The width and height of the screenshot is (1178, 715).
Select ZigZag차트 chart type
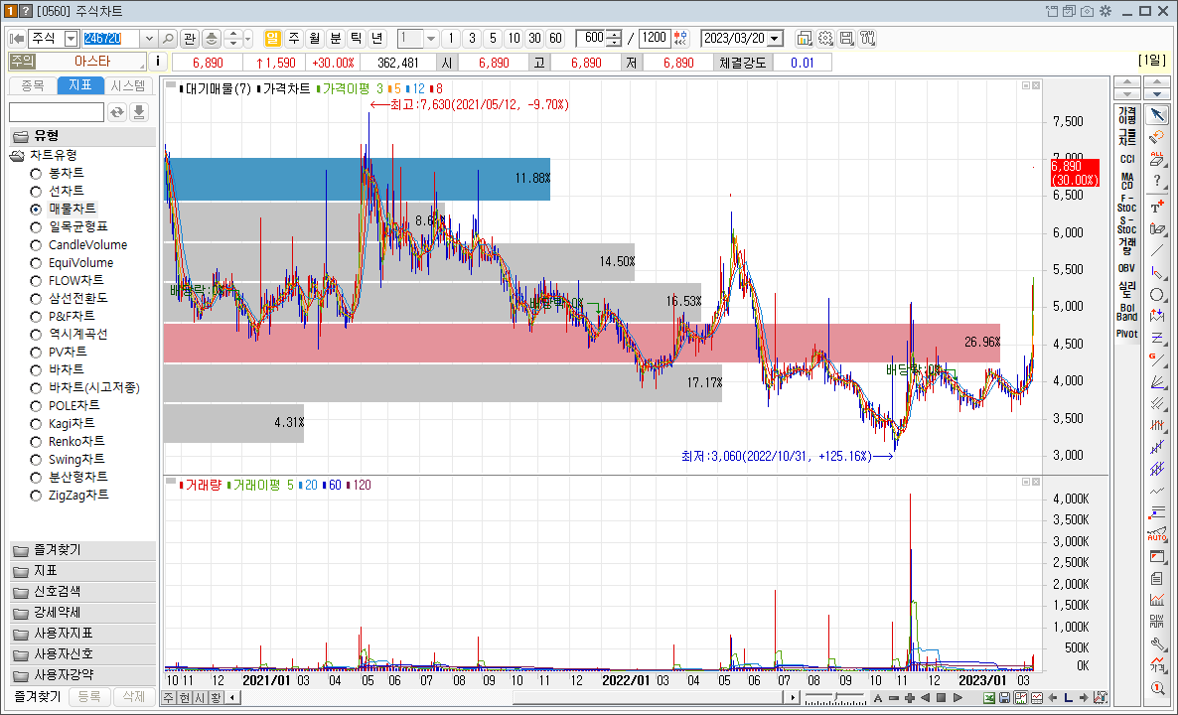click(36, 495)
